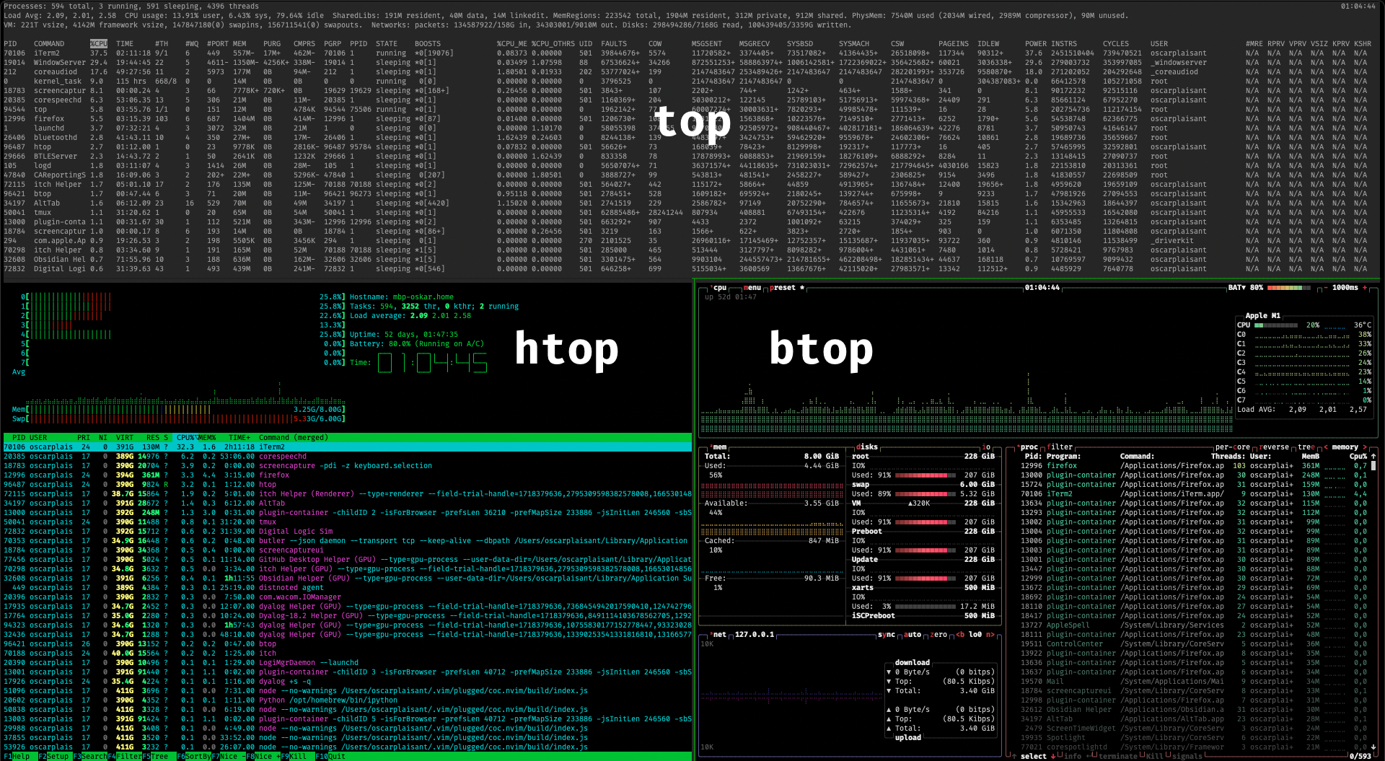
Task: Open the BAT battery selector in btop
Action: (1237, 288)
